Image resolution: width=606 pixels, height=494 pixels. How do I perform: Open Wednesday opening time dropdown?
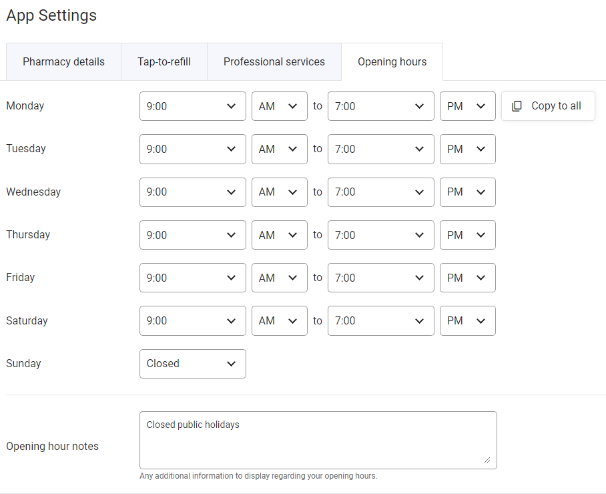click(192, 192)
